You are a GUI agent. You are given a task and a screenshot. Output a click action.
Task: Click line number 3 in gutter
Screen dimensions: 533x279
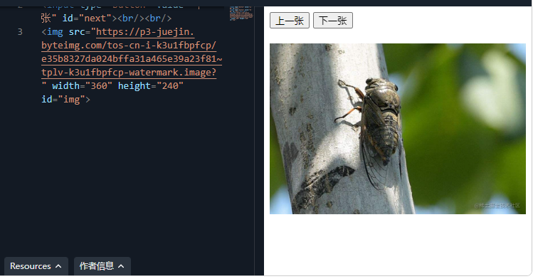pos(20,32)
